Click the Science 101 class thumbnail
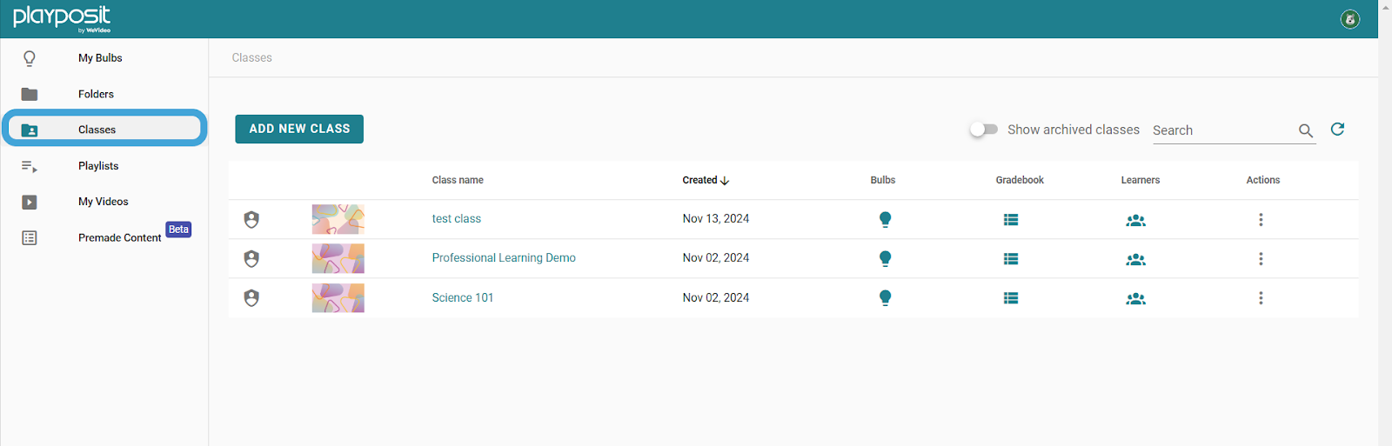The image size is (1392, 446). [x=338, y=298]
